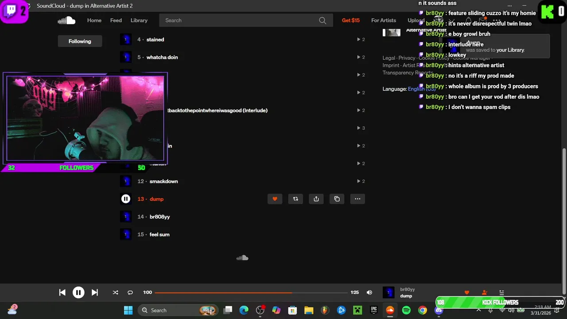
Task: Seek on the track progress bar
Action: coord(251,292)
